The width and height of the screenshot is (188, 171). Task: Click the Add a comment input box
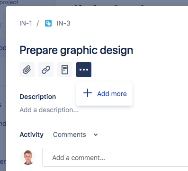click(x=115, y=157)
